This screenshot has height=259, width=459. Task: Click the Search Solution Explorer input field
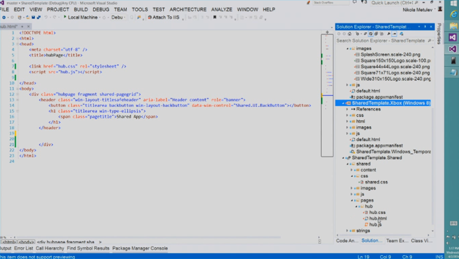click(381, 41)
